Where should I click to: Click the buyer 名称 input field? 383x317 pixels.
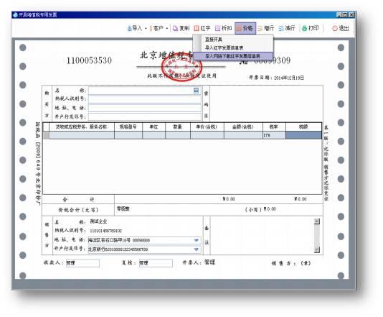tap(145, 91)
